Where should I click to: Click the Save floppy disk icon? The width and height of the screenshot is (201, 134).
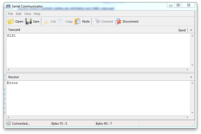[29, 21]
